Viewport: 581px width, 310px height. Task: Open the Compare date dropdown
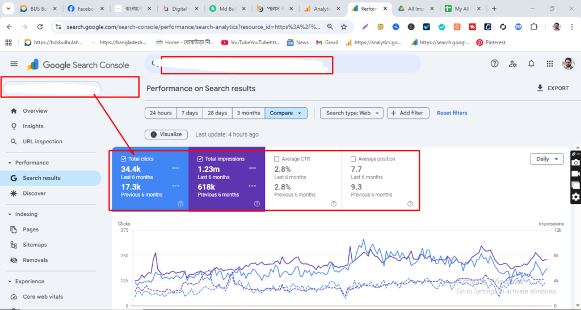(x=286, y=113)
